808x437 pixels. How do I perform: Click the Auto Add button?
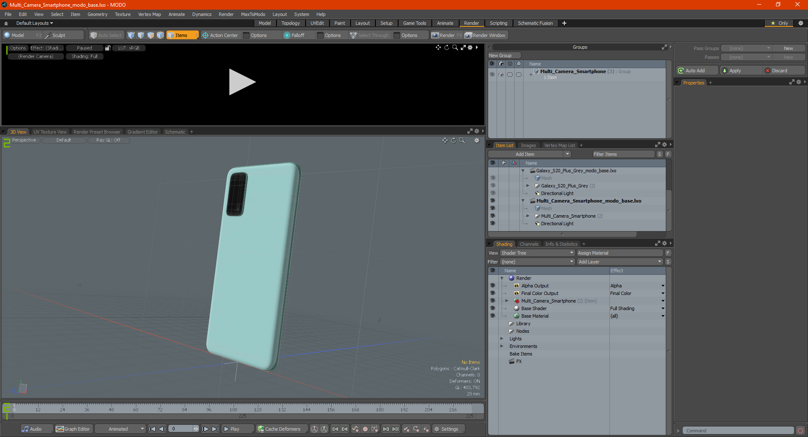[697, 71]
